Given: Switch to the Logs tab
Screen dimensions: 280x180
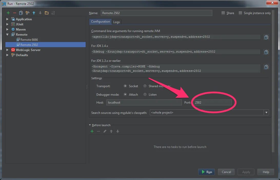Looking at the screenshot, I should click(117, 22).
